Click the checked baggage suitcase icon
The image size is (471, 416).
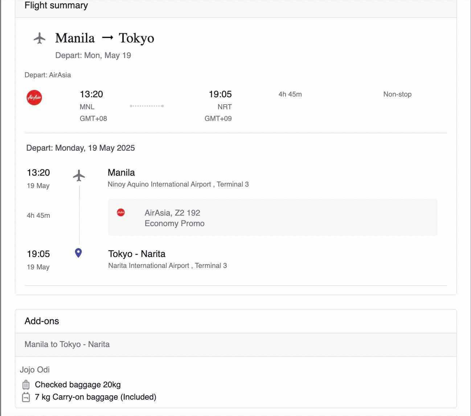[x=26, y=385]
